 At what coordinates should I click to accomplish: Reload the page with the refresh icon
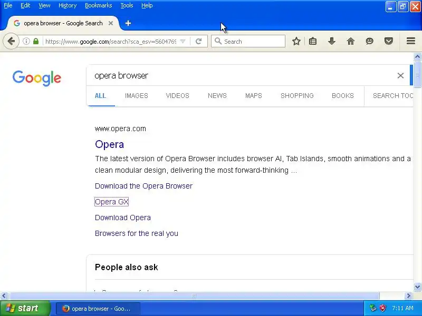(x=199, y=41)
